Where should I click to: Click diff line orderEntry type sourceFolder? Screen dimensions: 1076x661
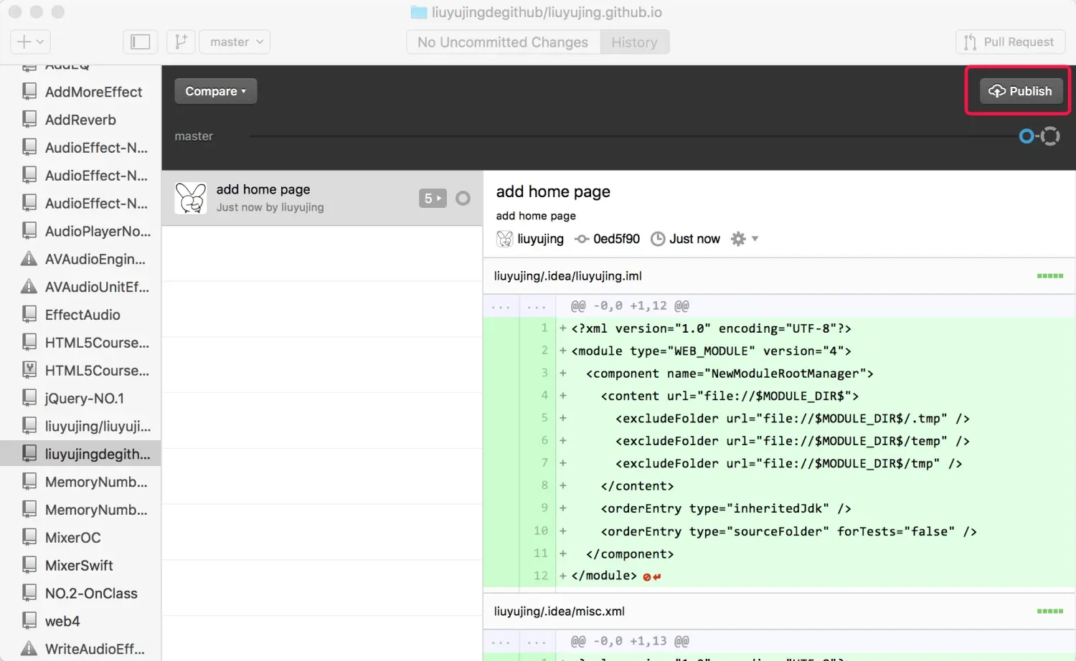point(780,531)
